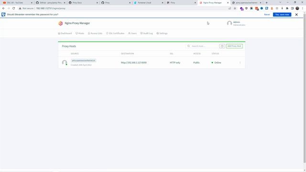Image resolution: width=306 pixels, height=172 pixels.
Task: Reload the page with the refresh icon
Action: (x=14, y=9)
